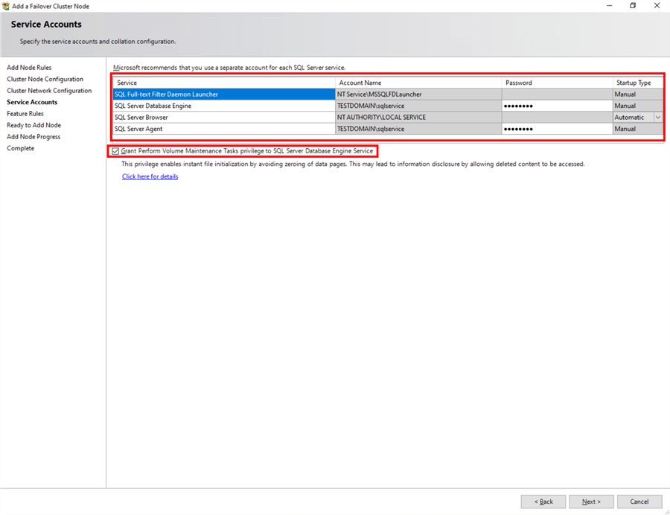Select the Service Accounts step
The image size is (670, 515).
pyautogui.click(x=32, y=102)
